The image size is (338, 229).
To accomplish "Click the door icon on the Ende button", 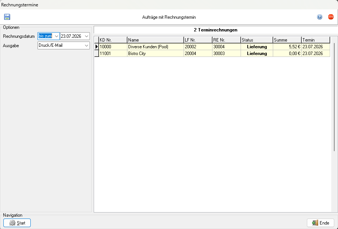I will tap(315, 223).
